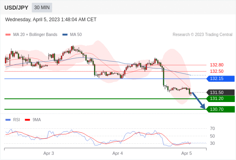
Task: Click the 30 MIN timeframe button
Action: [x=42, y=8]
